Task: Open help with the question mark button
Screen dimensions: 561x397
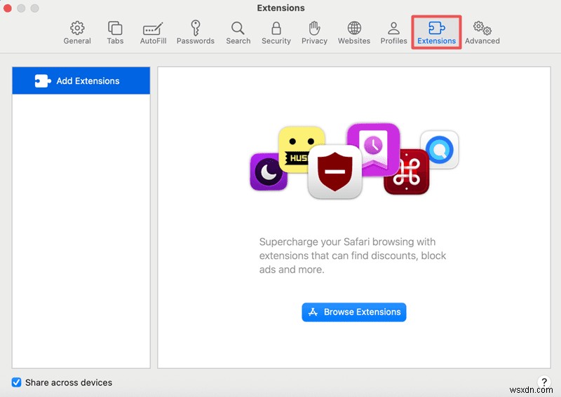Action: (x=544, y=382)
